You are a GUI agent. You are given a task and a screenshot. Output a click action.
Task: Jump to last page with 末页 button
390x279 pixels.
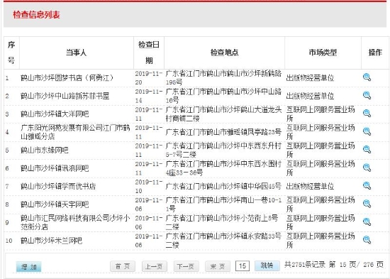[218, 266]
